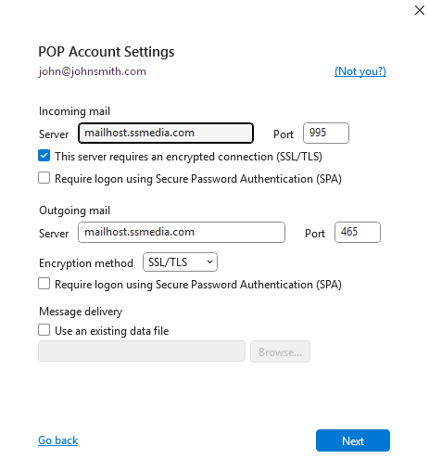Open the Encryption method dropdown
429x459 pixels.
[180, 262]
